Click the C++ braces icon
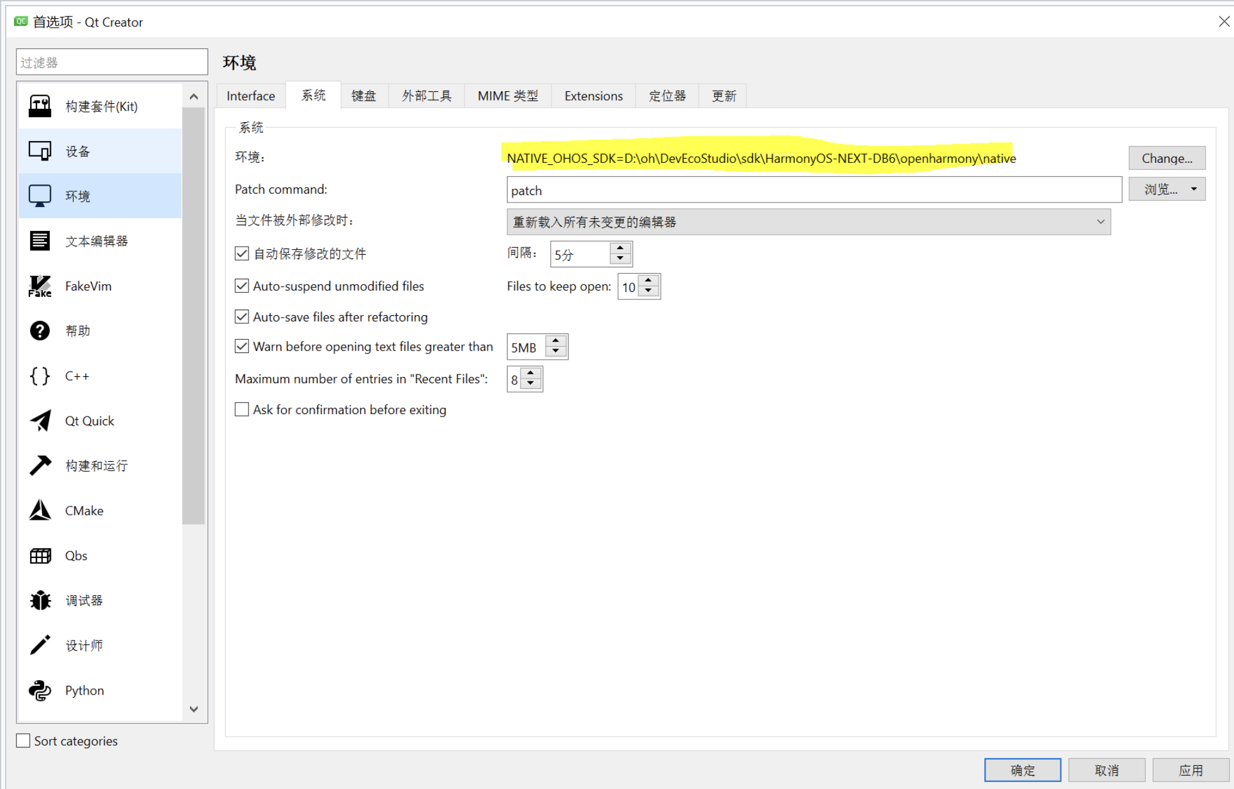This screenshot has height=789, width=1234. (x=40, y=376)
